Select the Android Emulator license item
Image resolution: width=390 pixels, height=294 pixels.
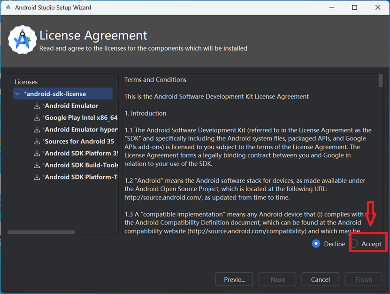pos(70,106)
